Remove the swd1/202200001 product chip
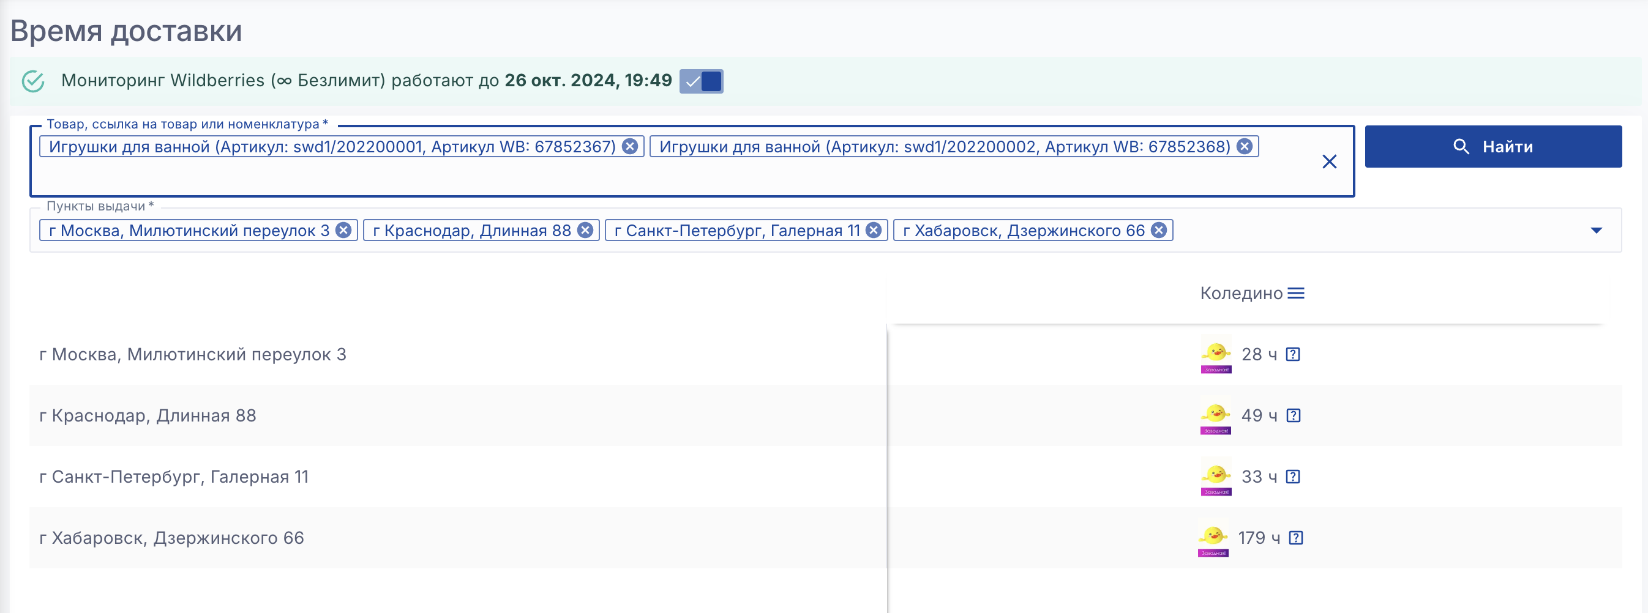 click(629, 146)
